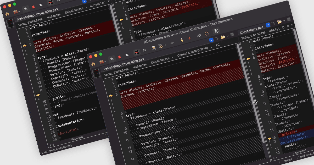Image resolution: width=314 pixels, height=165 pixels.
Task: Copy line 16 private section left via arrow
Action: tap(269, 138)
